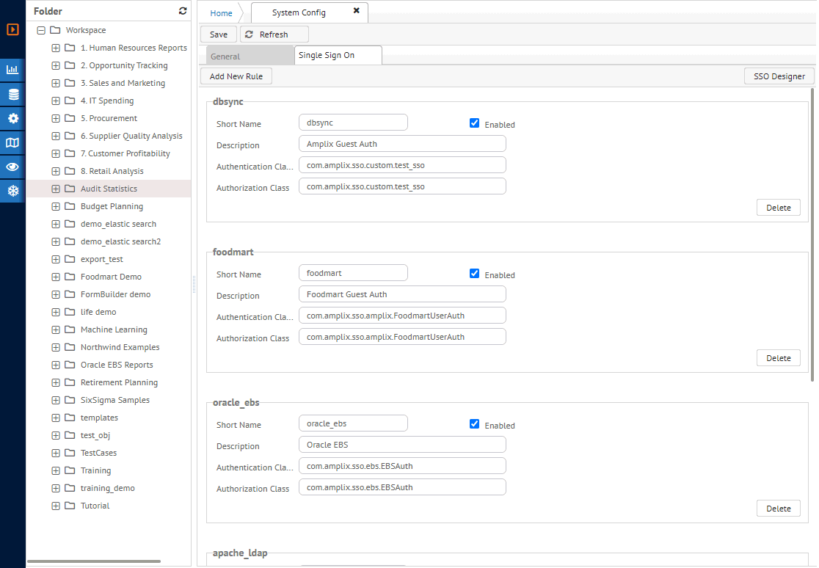819x568 pixels.
Task: Delete the dbsync rule
Action: coord(778,208)
